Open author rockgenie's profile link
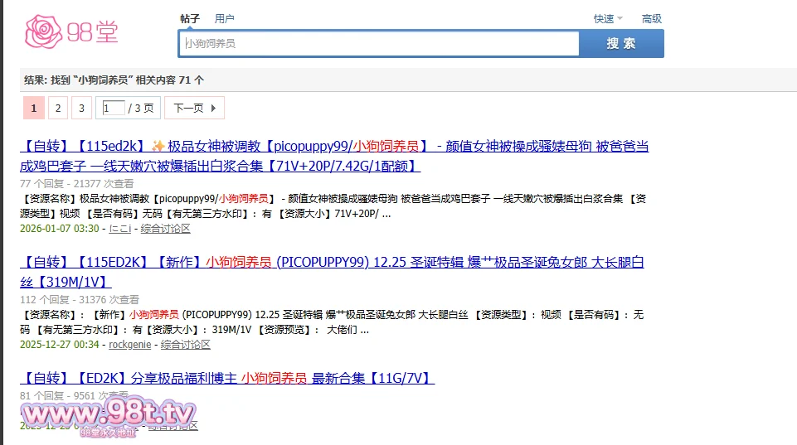 pos(130,344)
